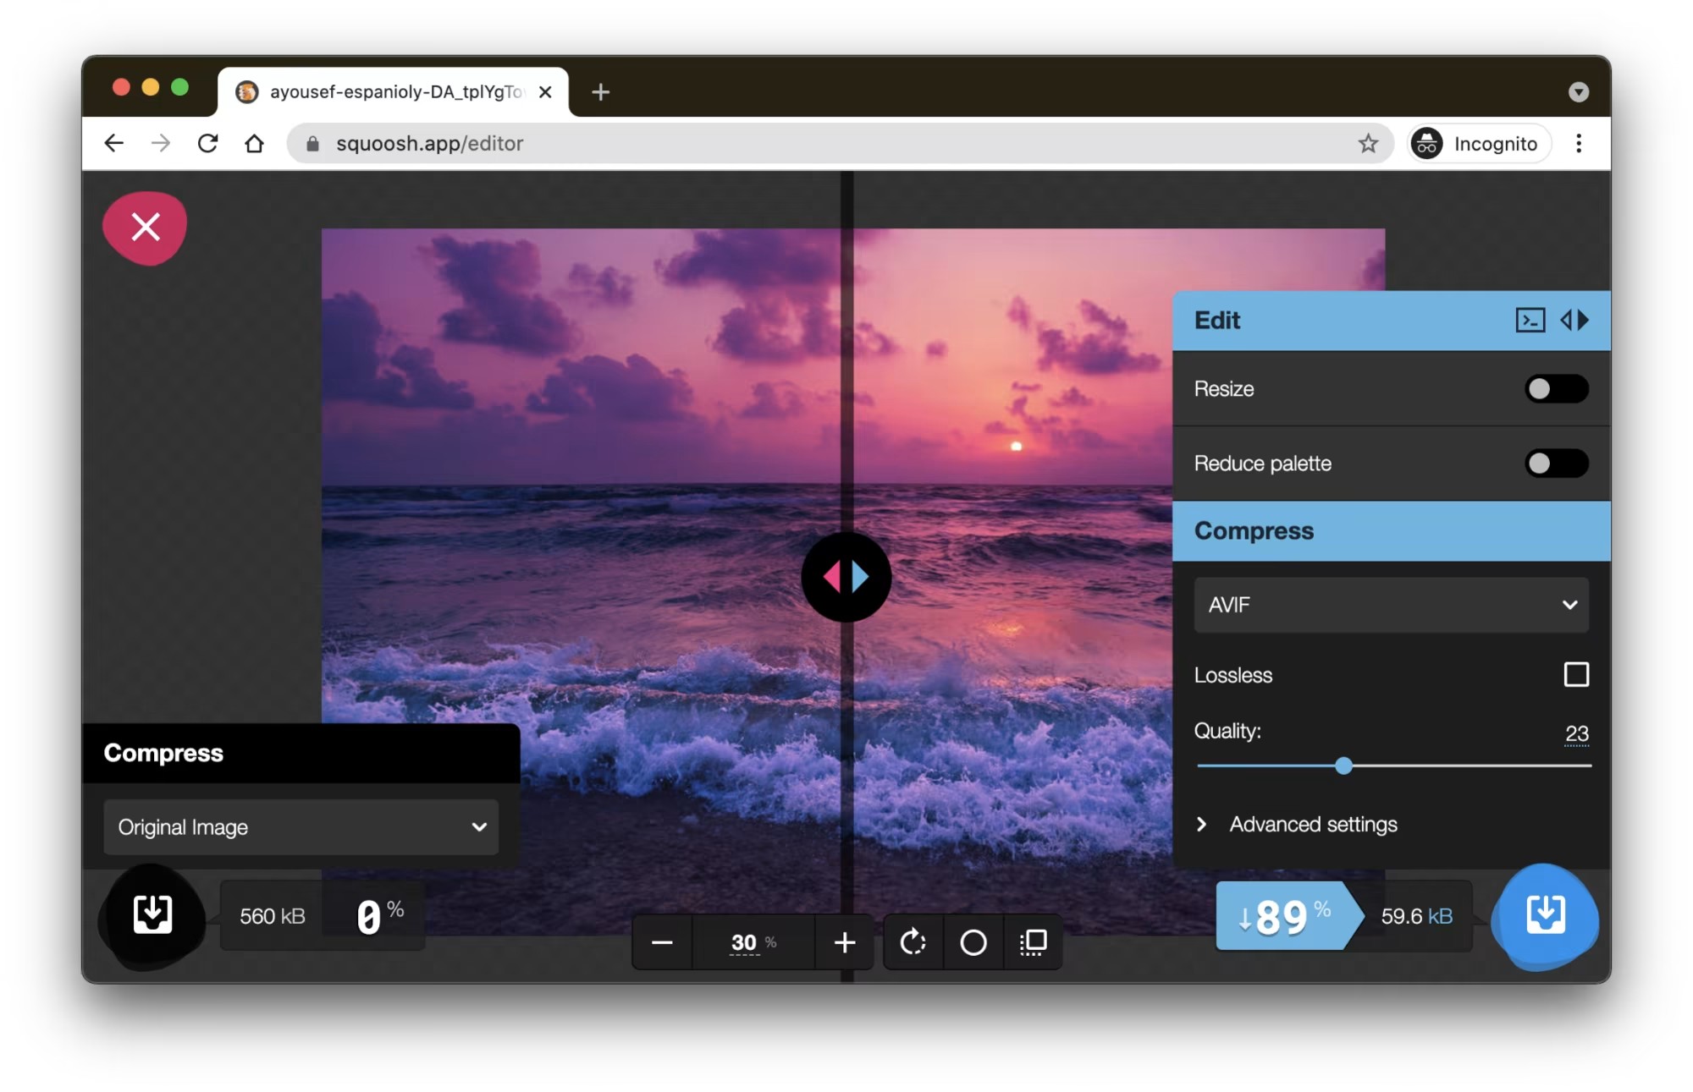Image resolution: width=1693 pixels, height=1092 pixels.
Task: Open the Original Image dropdown
Action: point(301,827)
